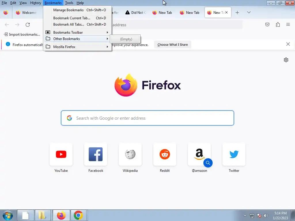The image size is (295, 221).
Task: Click Import bookmarks toolbar button
Action: pyautogui.click(x=22, y=35)
